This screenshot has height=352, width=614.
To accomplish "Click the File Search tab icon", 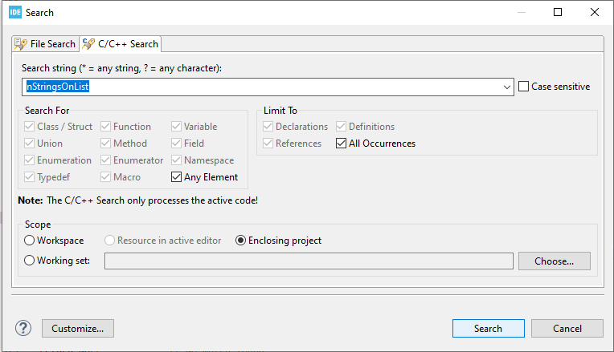I will (x=21, y=44).
